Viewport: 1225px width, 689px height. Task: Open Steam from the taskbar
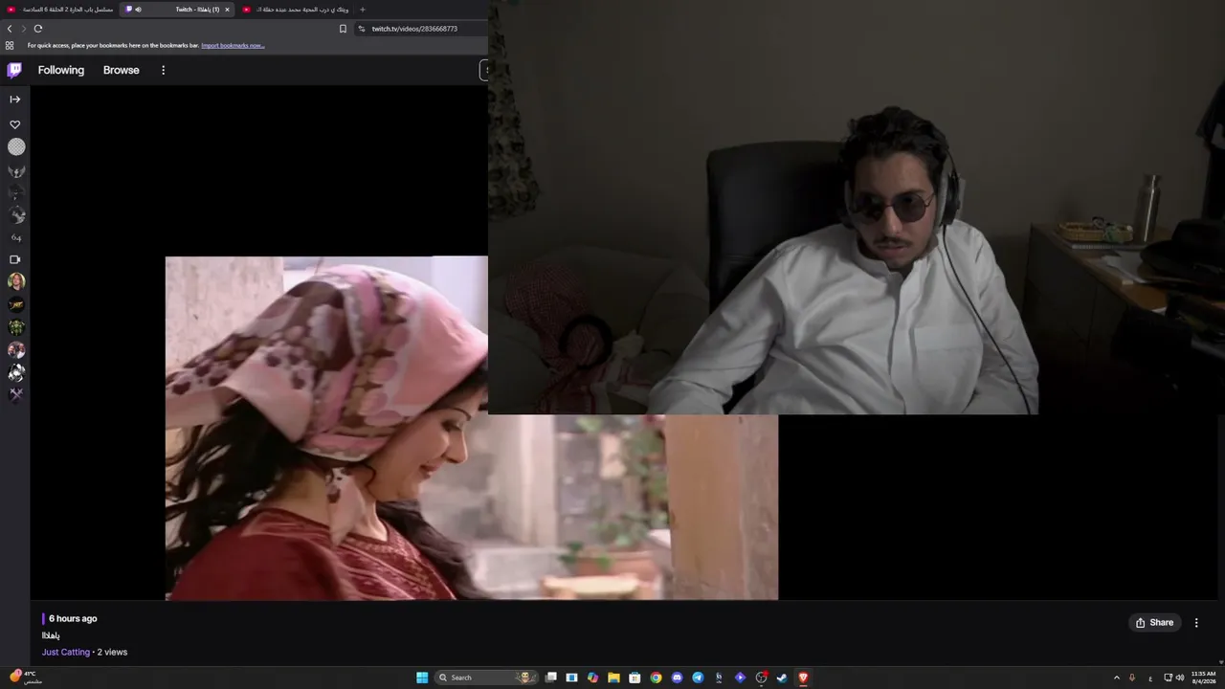(x=782, y=678)
